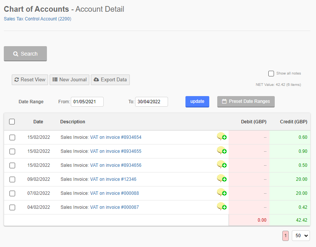Click the Description column header

[73, 122]
